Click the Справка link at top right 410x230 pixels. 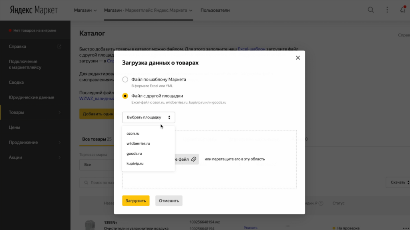pyautogui.click(x=404, y=35)
